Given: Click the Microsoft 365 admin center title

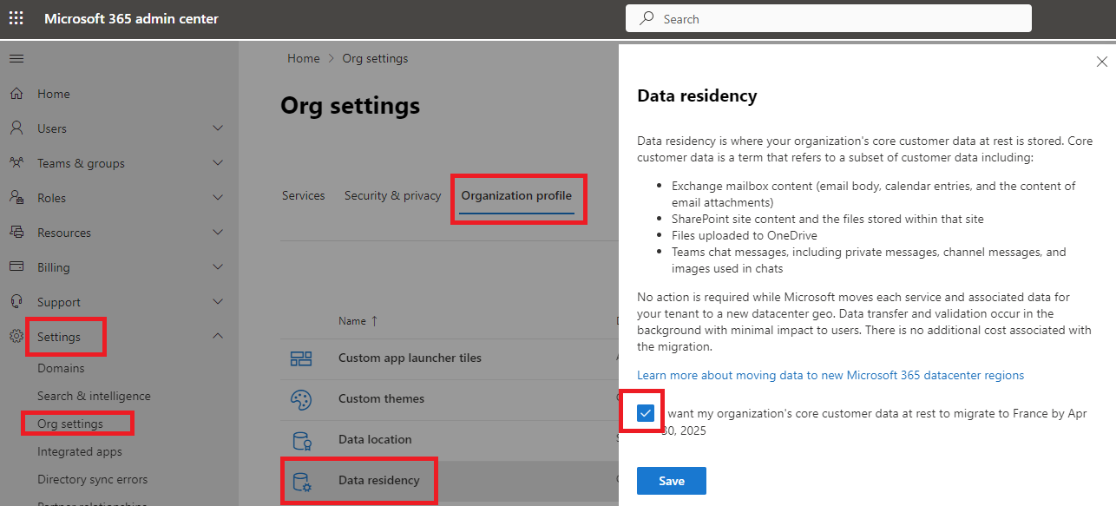Looking at the screenshot, I should (132, 19).
